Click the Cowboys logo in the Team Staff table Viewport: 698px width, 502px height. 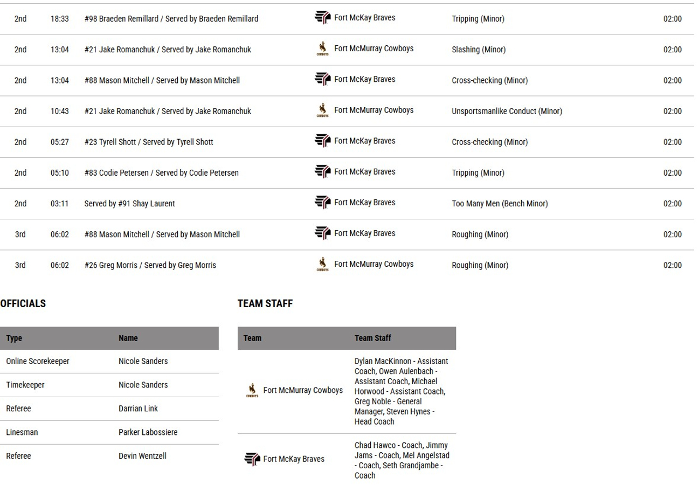(x=252, y=391)
